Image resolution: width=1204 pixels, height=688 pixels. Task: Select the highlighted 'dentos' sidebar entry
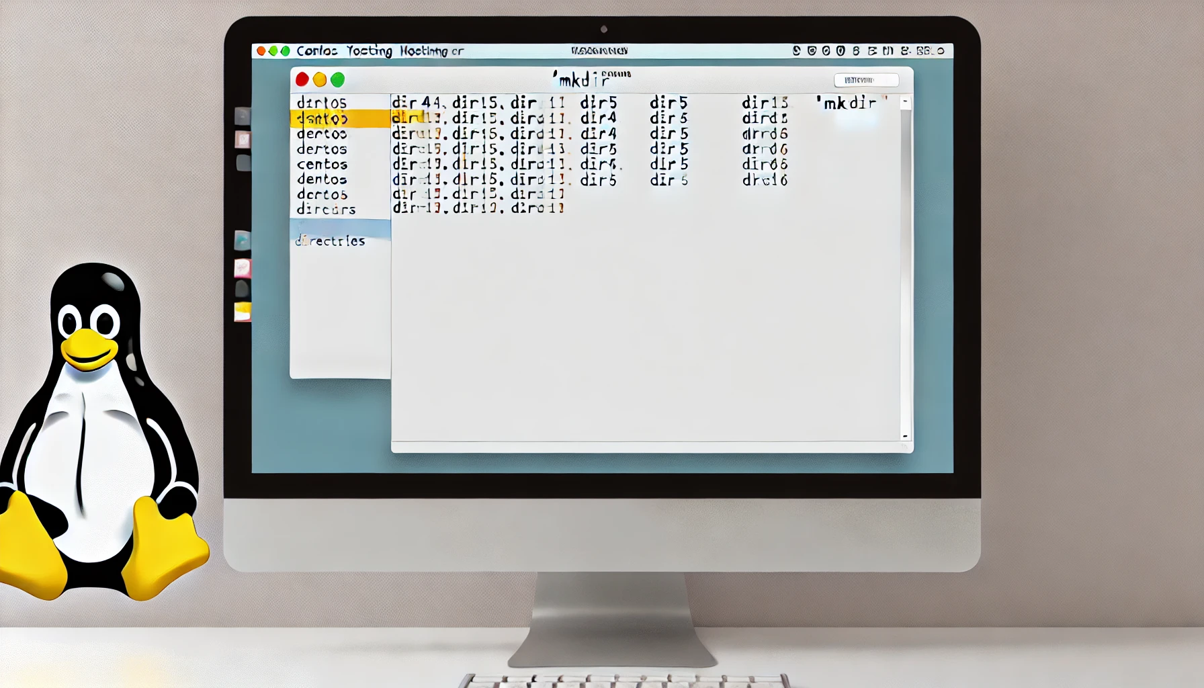321,118
